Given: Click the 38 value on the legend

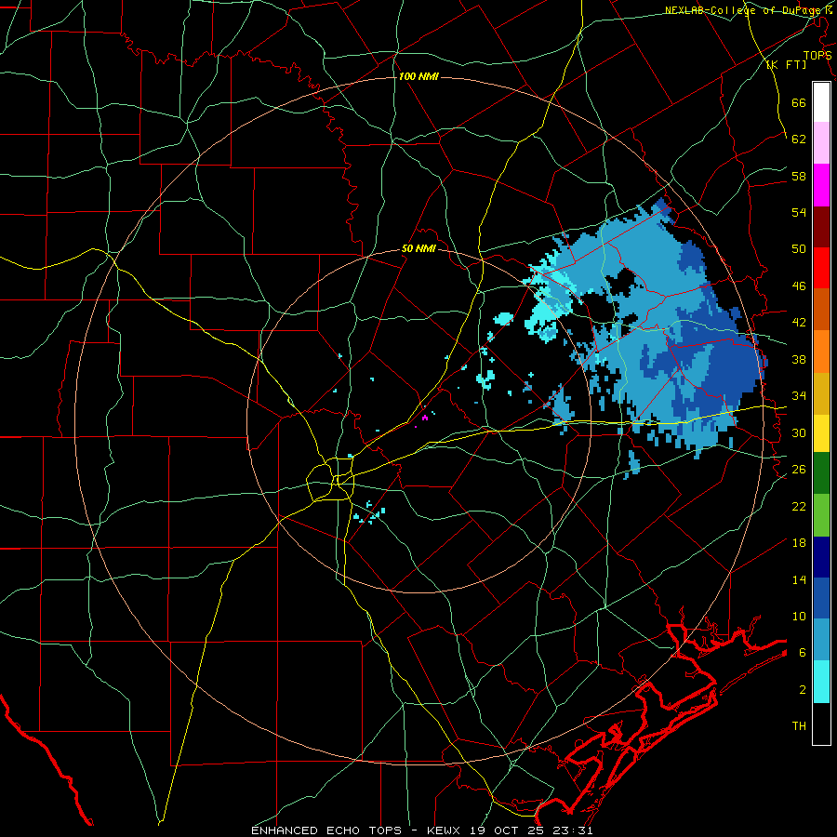Looking at the screenshot, I should (x=799, y=359).
